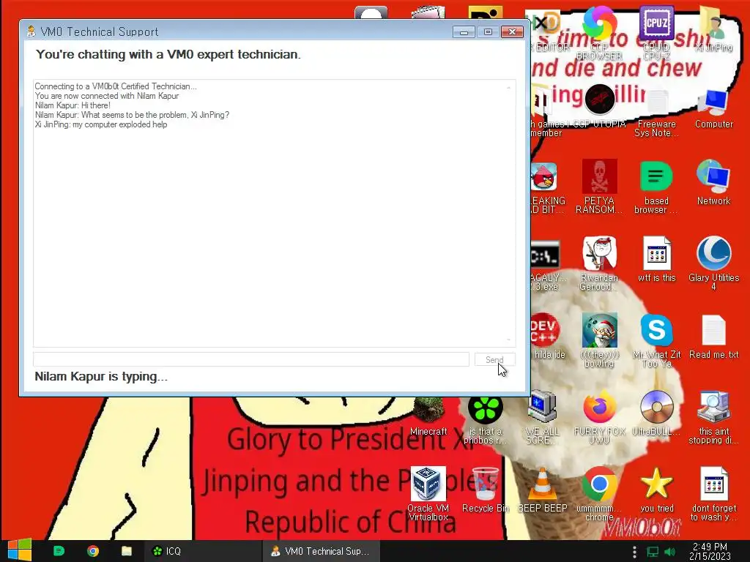Open the bowling game desktop icon
This screenshot has height=562, width=750.
point(599,340)
